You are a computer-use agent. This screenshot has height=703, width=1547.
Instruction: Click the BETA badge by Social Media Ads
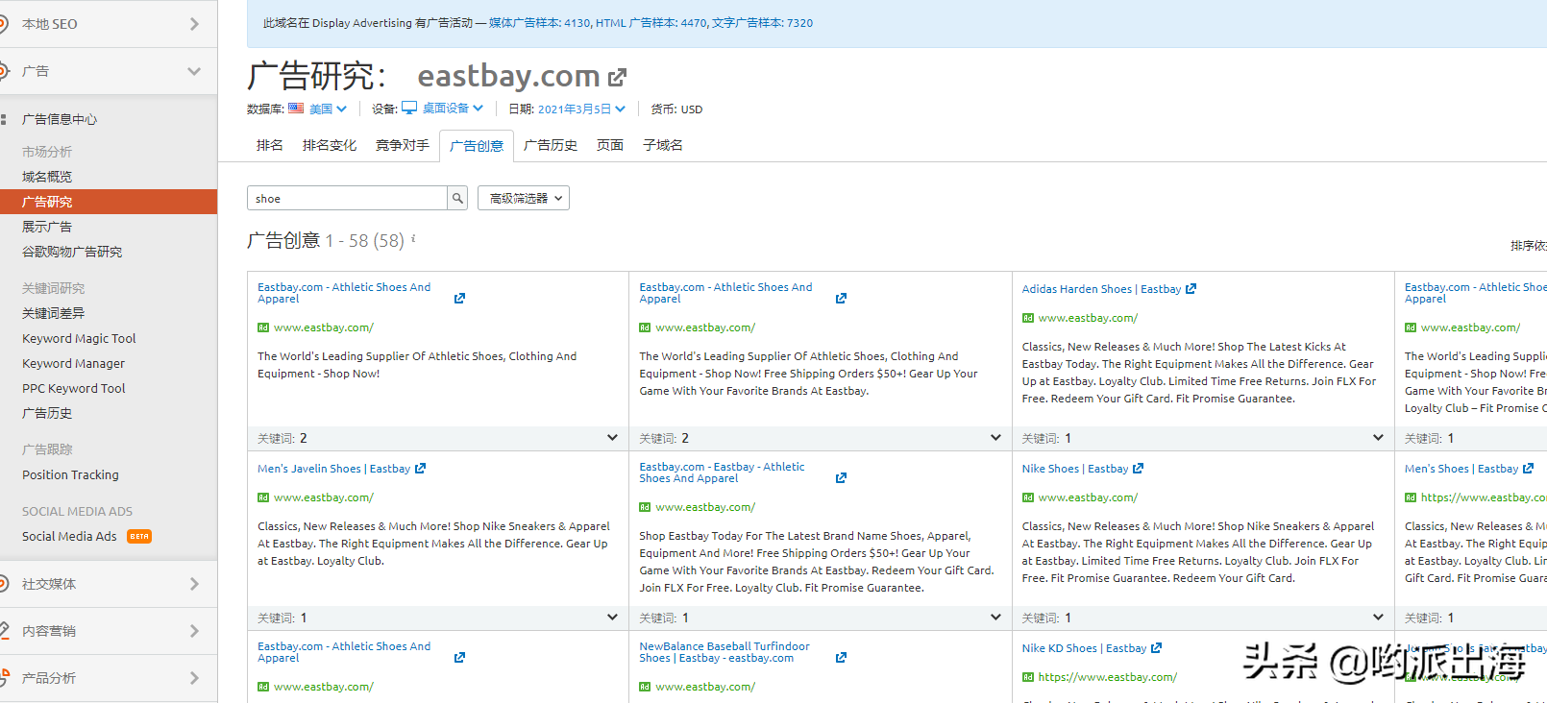pyautogui.click(x=139, y=536)
